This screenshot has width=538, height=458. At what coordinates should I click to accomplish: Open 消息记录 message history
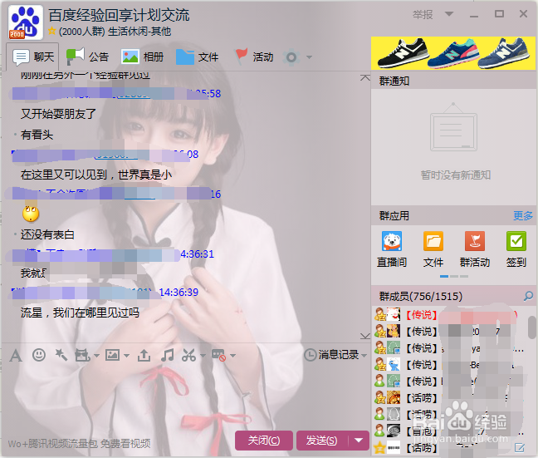(332, 355)
